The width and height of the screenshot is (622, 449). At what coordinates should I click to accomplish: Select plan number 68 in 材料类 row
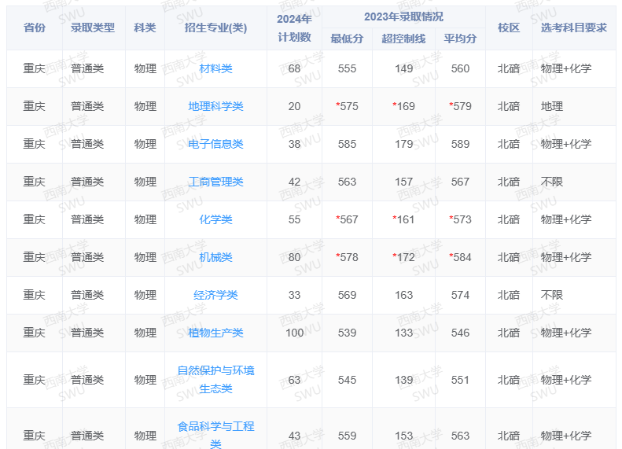[x=294, y=68]
